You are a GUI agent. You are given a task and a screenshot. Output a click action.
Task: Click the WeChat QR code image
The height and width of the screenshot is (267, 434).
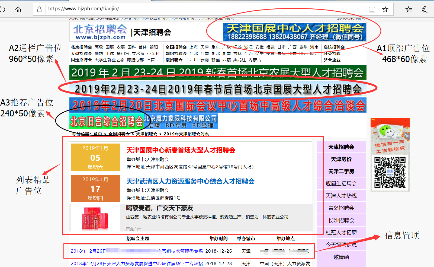coord(390,172)
